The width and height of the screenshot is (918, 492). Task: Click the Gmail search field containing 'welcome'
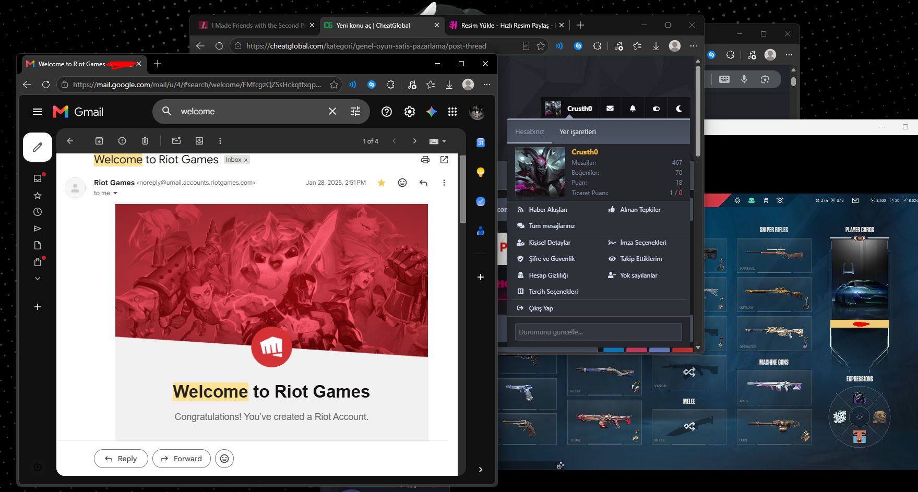[251, 111]
